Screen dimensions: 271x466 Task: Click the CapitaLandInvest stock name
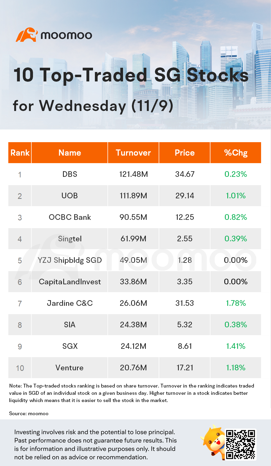(x=70, y=282)
